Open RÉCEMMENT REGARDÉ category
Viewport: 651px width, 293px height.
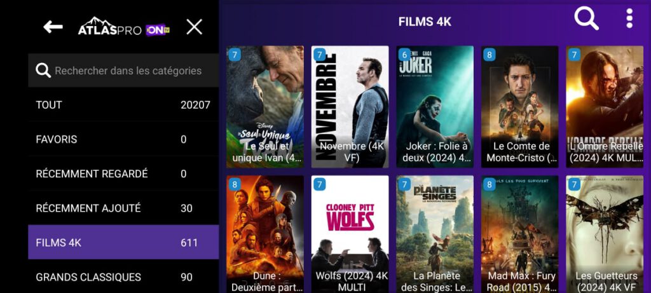pos(123,174)
